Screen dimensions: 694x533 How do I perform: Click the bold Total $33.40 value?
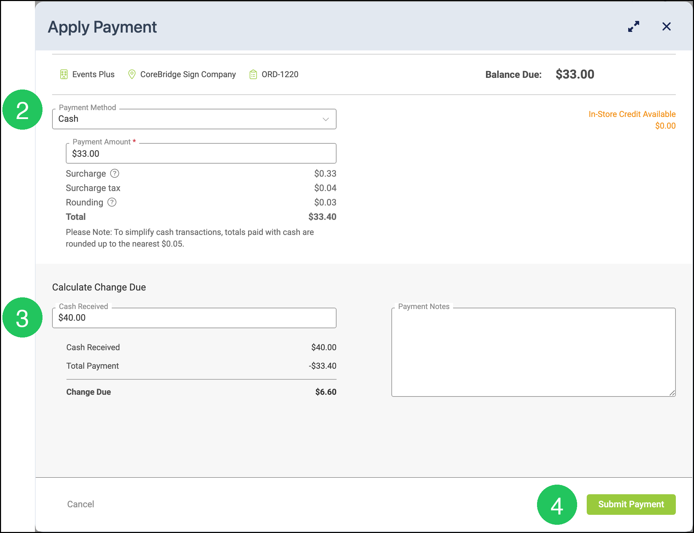point(322,217)
